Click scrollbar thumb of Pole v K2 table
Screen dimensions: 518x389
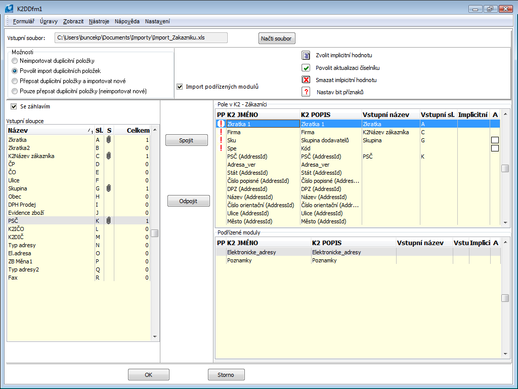505,168
